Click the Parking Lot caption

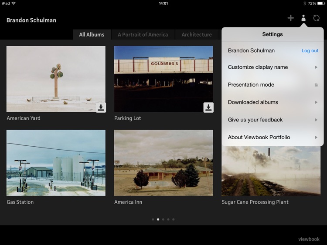128,118
